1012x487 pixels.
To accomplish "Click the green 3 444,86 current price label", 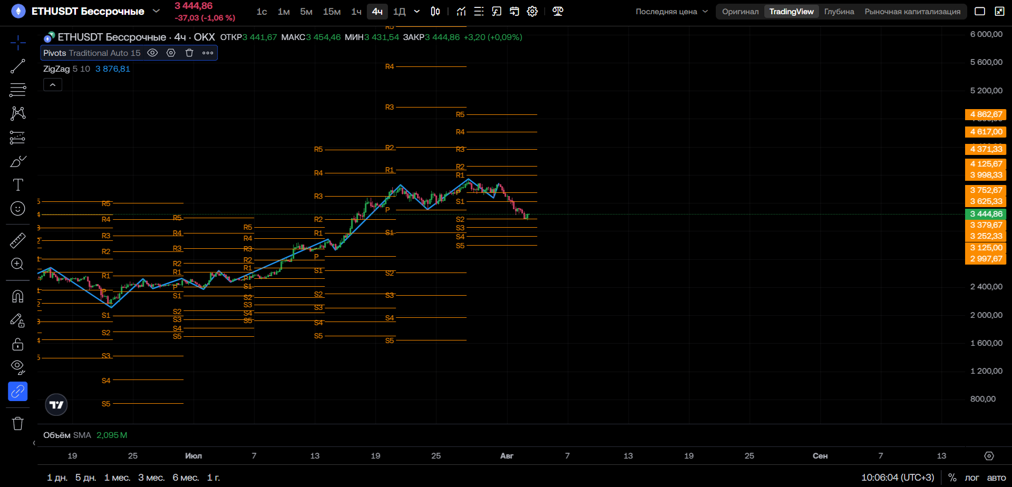I will click(986, 214).
